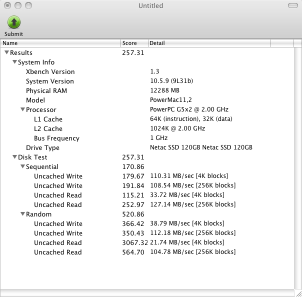Image resolution: width=302 pixels, height=297 pixels.
Task: Select the L2 Cache row
Action: [147, 128]
